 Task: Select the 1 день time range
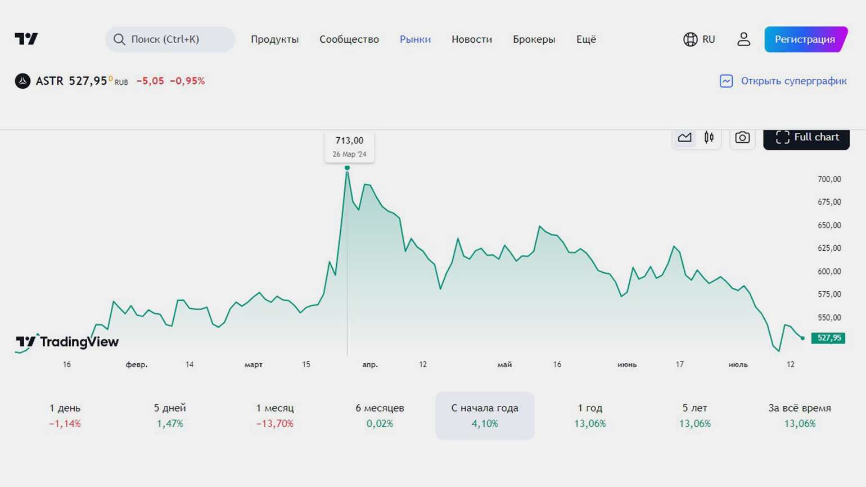coord(65,416)
